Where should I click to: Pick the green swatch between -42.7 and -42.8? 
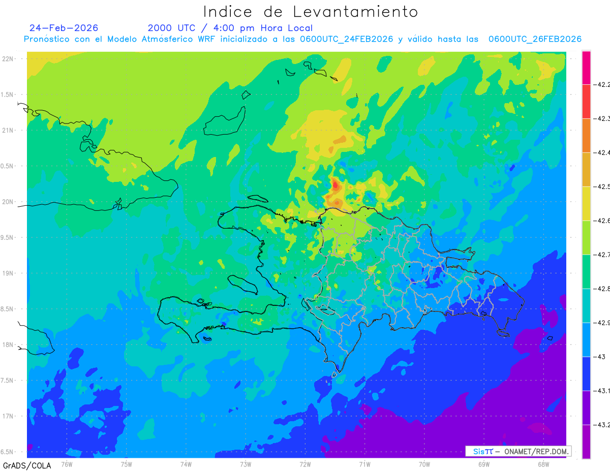pyautogui.click(x=586, y=271)
